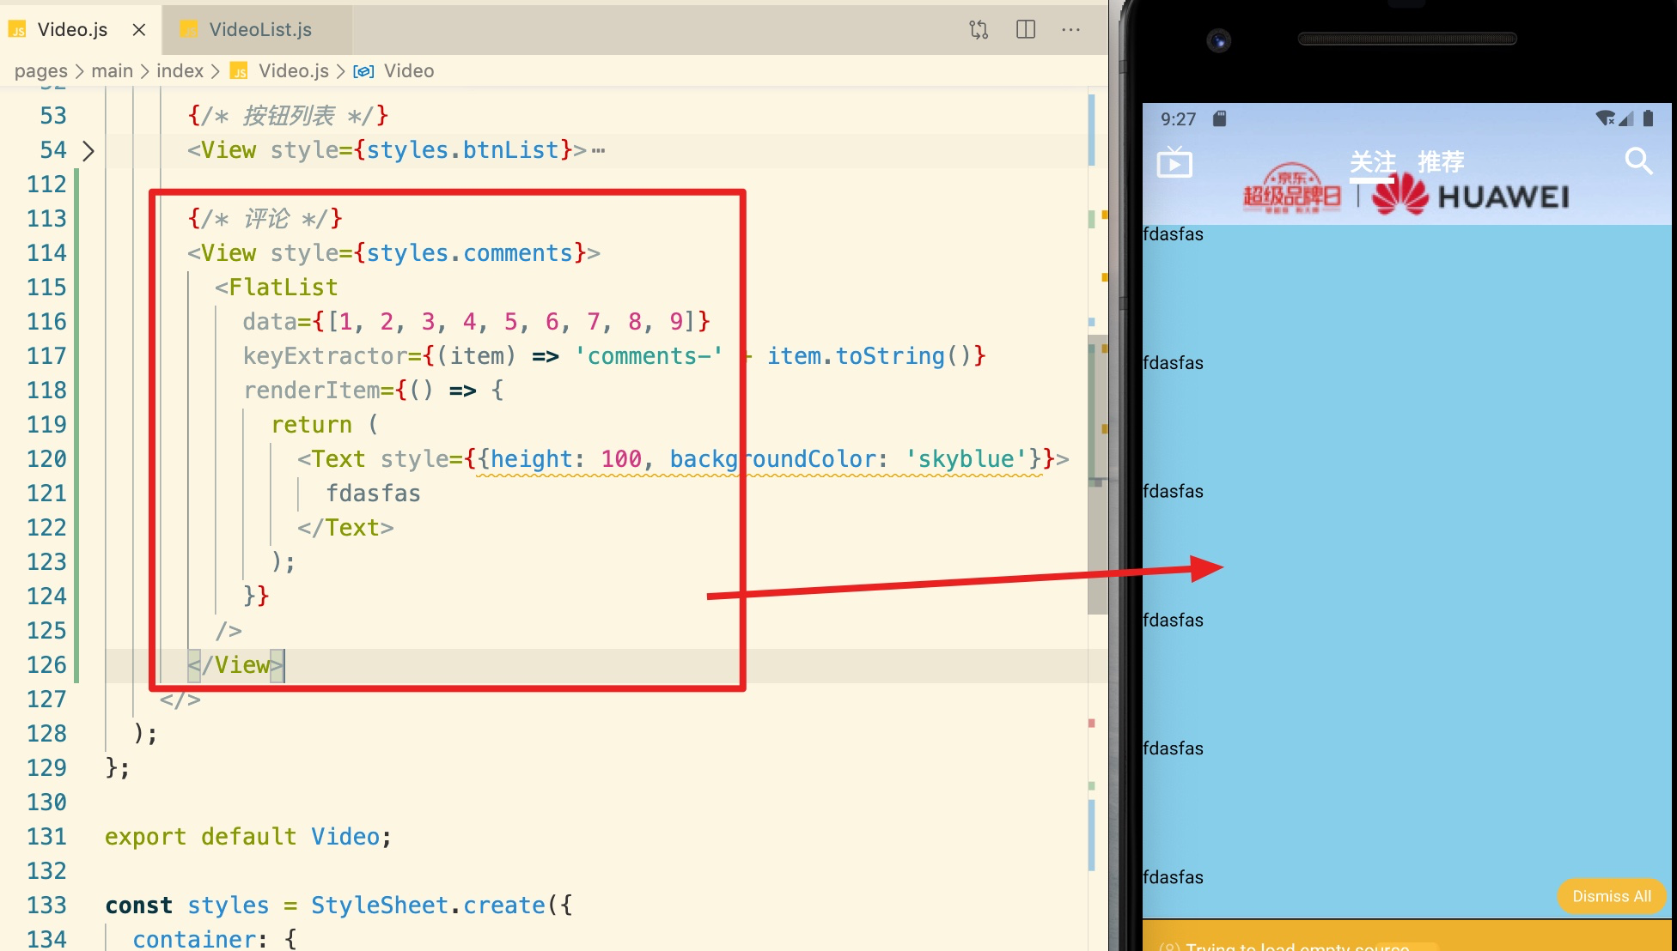This screenshot has width=1677, height=951.
Task: Click line number 126 in the gutter
Action: (x=46, y=665)
